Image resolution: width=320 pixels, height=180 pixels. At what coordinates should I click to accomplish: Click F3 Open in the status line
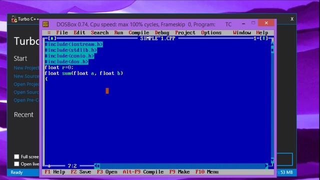click(x=107, y=172)
